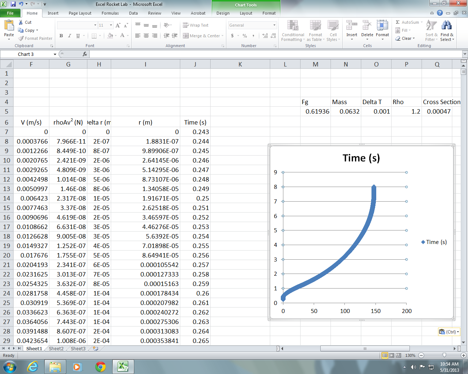This screenshot has height=374, width=468.
Task: Click the Orientation text angle icon
Action: (167, 25)
